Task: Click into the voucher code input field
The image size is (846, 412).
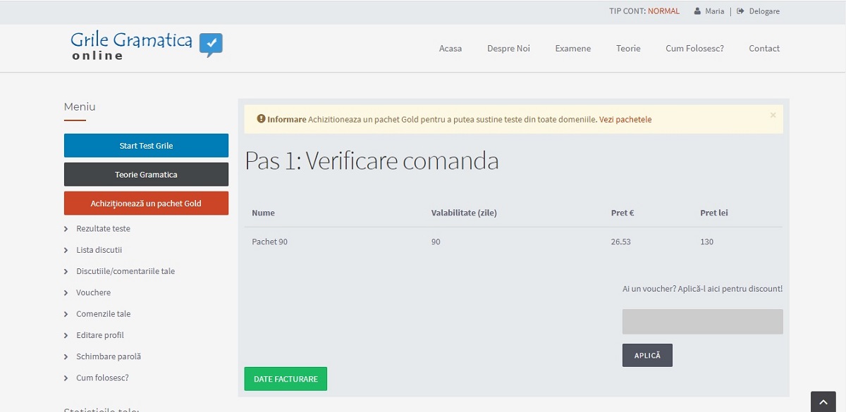Action: coord(702,322)
